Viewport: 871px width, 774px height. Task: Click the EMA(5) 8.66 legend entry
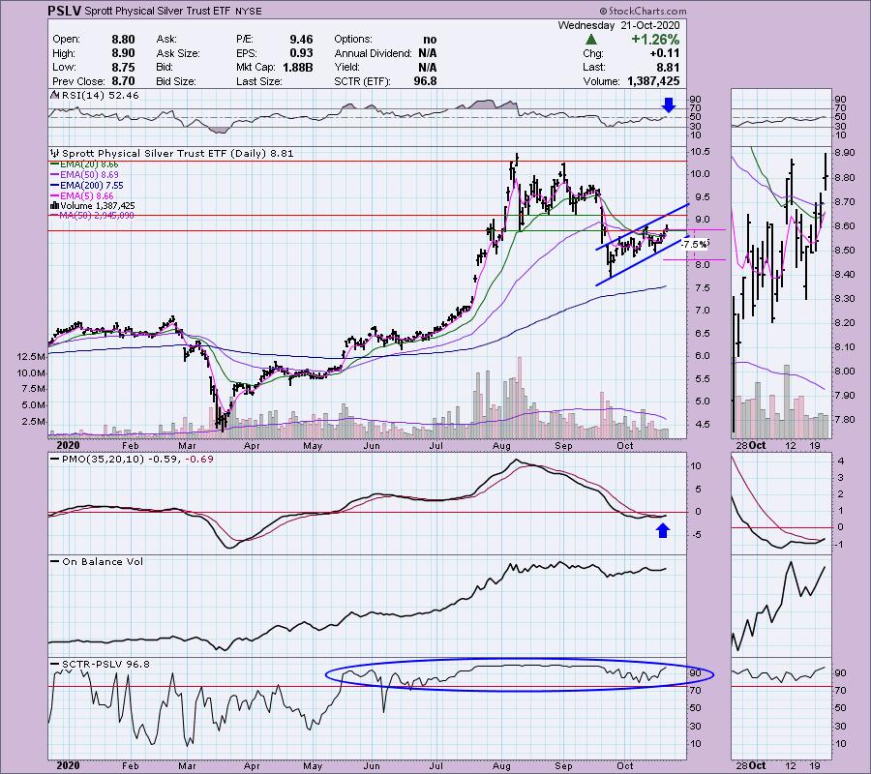pos(87,195)
